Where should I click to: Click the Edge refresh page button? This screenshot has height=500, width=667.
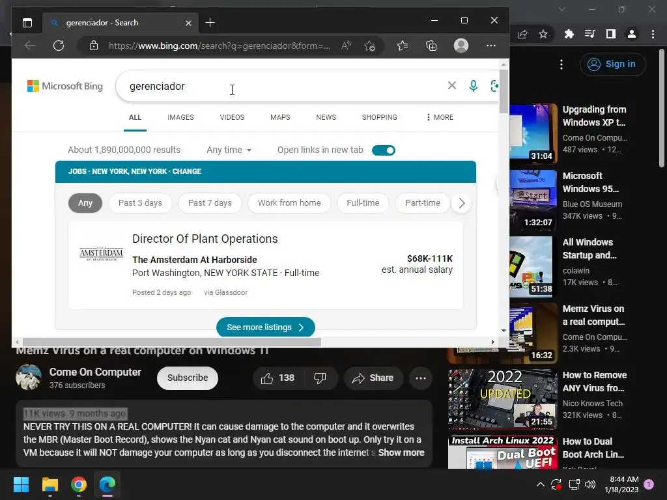(x=59, y=46)
